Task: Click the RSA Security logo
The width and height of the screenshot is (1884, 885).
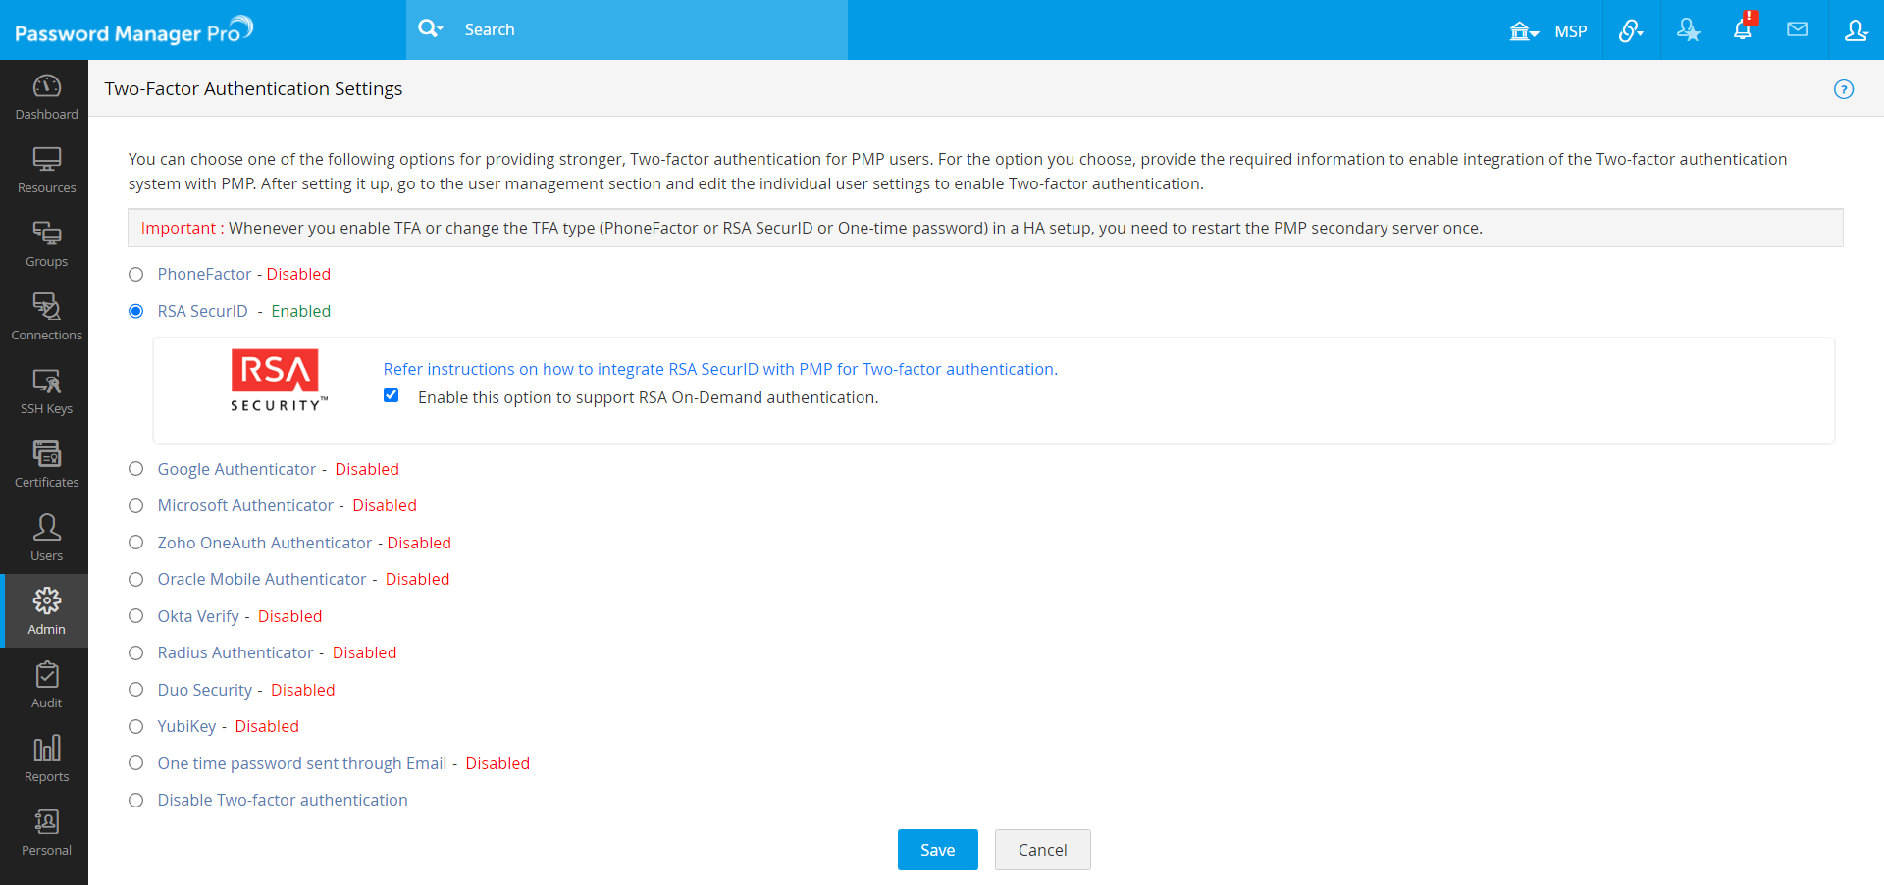Action: 279,380
